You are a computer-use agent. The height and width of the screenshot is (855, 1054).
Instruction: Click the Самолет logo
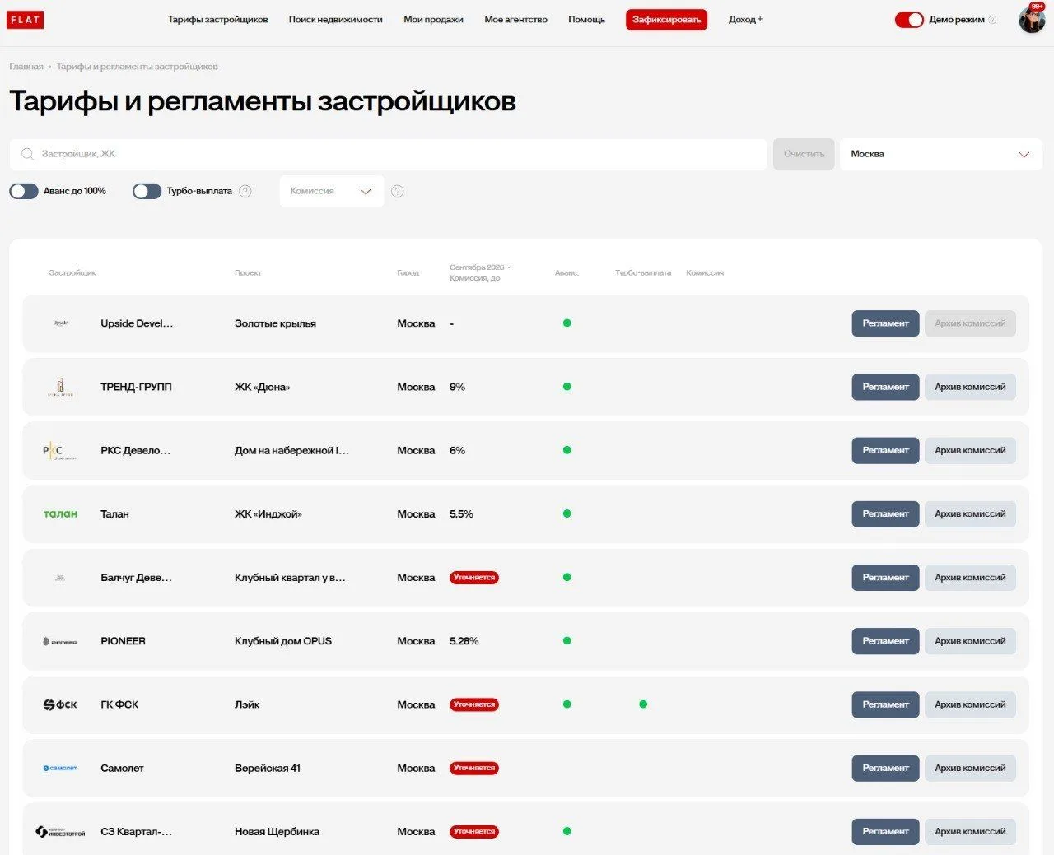coord(60,768)
